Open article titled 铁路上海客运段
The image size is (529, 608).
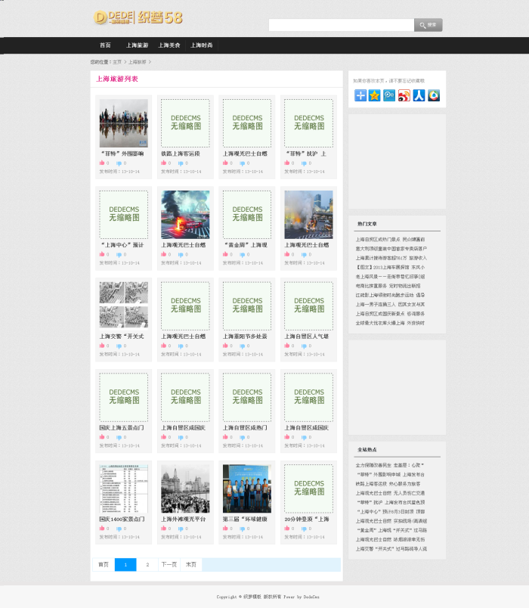click(x=181, y=154)
